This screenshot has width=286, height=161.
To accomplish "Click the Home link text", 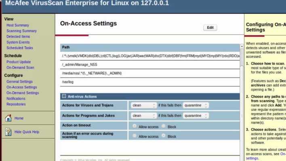I will [x=19, y=118].
